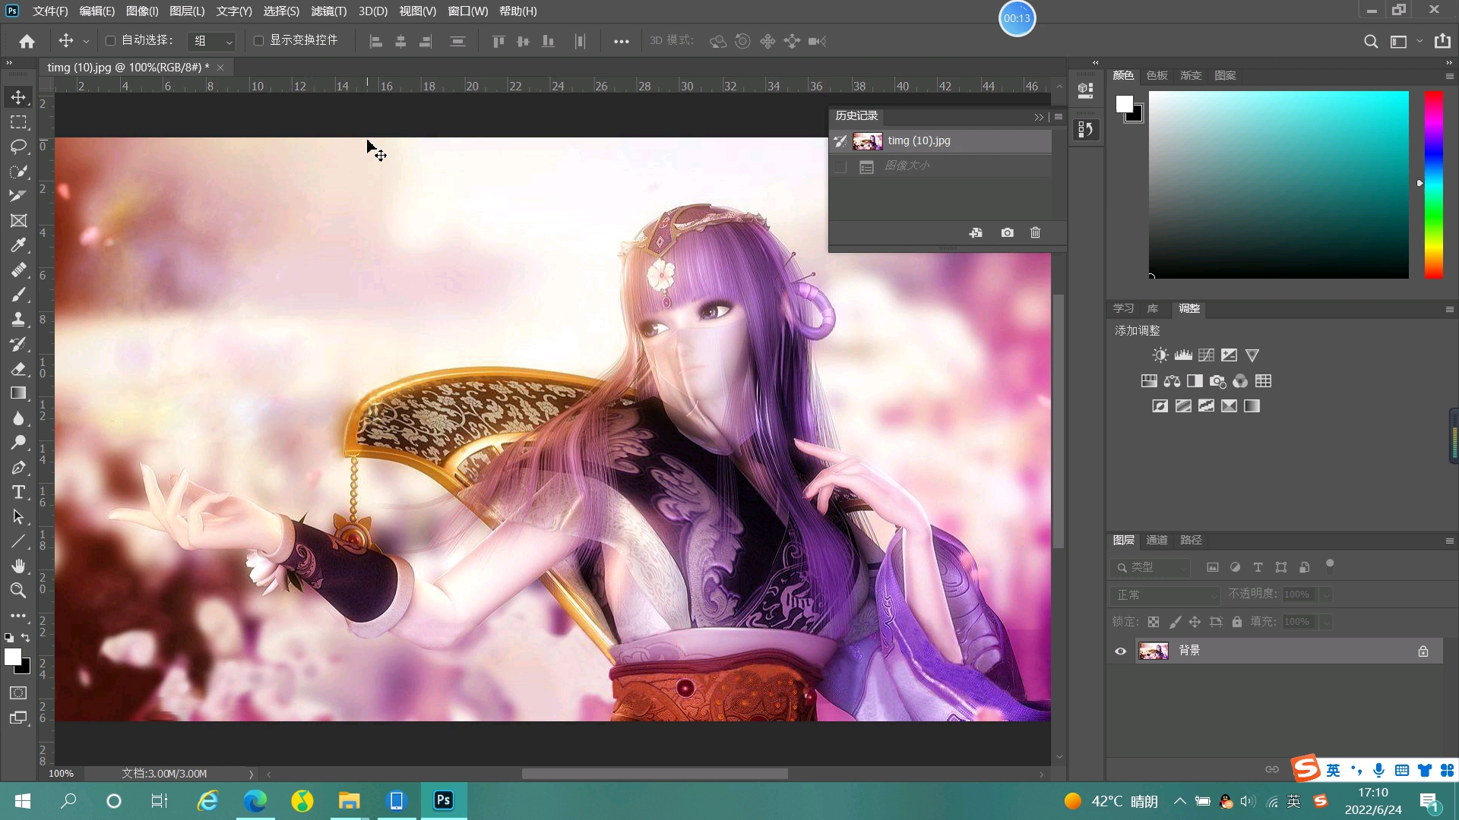The width and height of the screenshot is (1459, 820).
Task: Hide the 背景 layer with eye icon
Action: (x=1120, y=651)
